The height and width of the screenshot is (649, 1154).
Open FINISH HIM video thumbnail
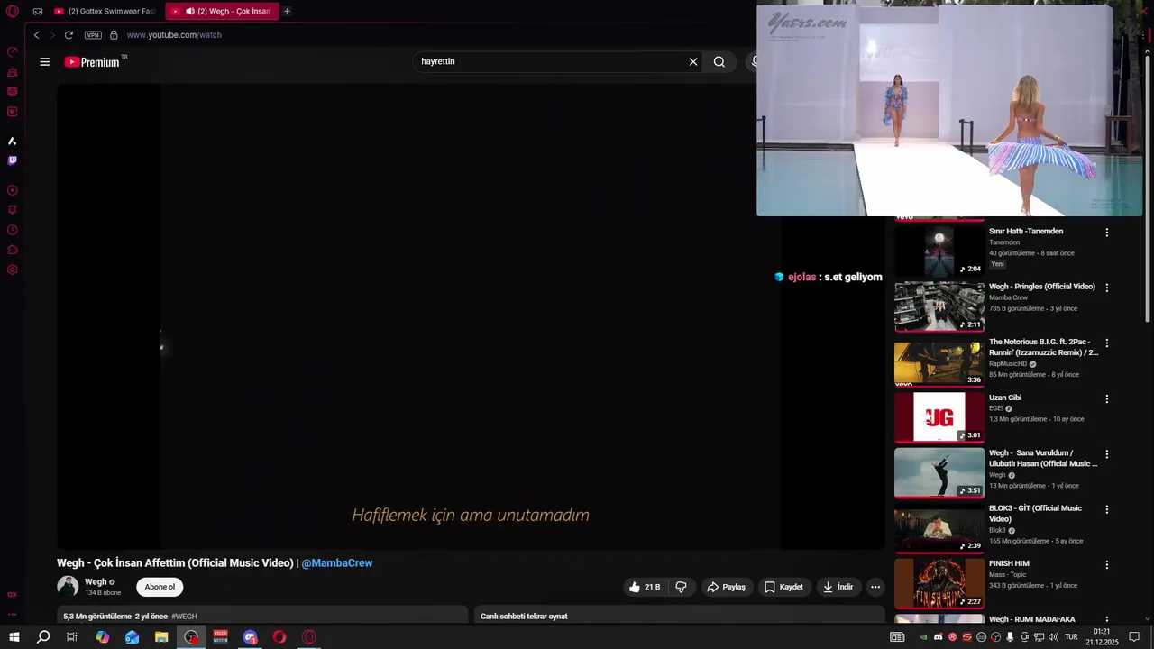pyautogui.click(x=939, y=583)
